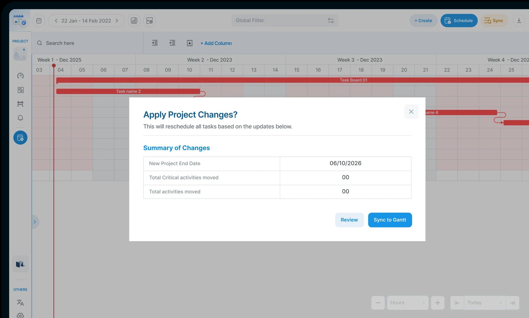529x318 pixels.
Task: Click the zoom out minus button
Action: [378, 303]
